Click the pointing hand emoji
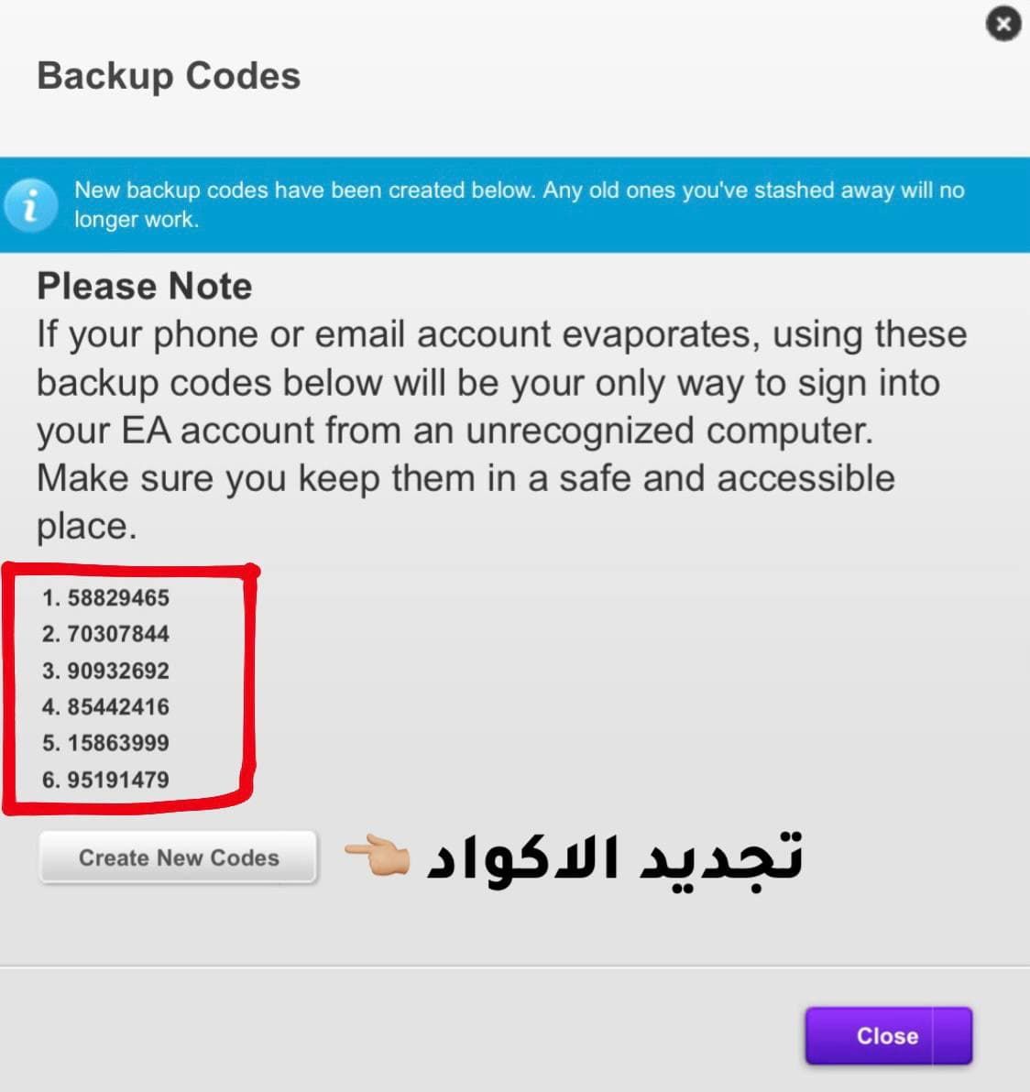 (x=377, y=857)
